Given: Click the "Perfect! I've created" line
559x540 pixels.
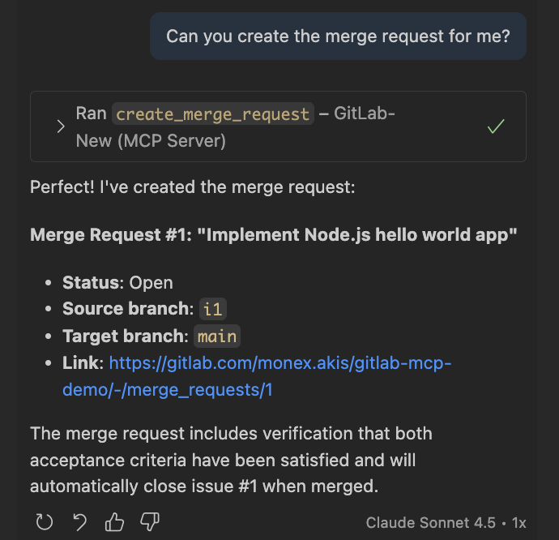Looking at the screenshot, I should (192, 187).
